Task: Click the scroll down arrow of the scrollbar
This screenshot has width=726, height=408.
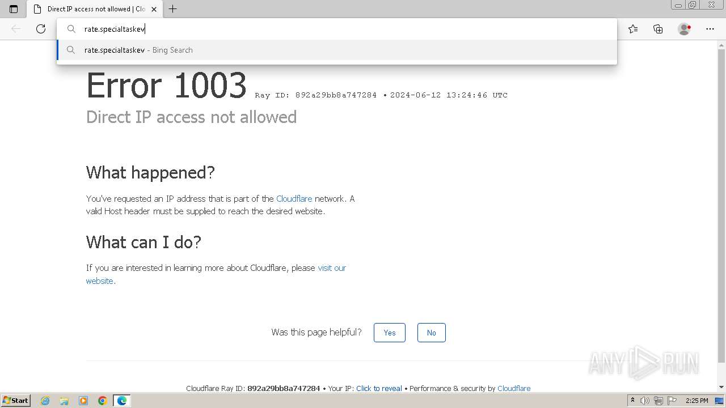Action: [721, 387]
